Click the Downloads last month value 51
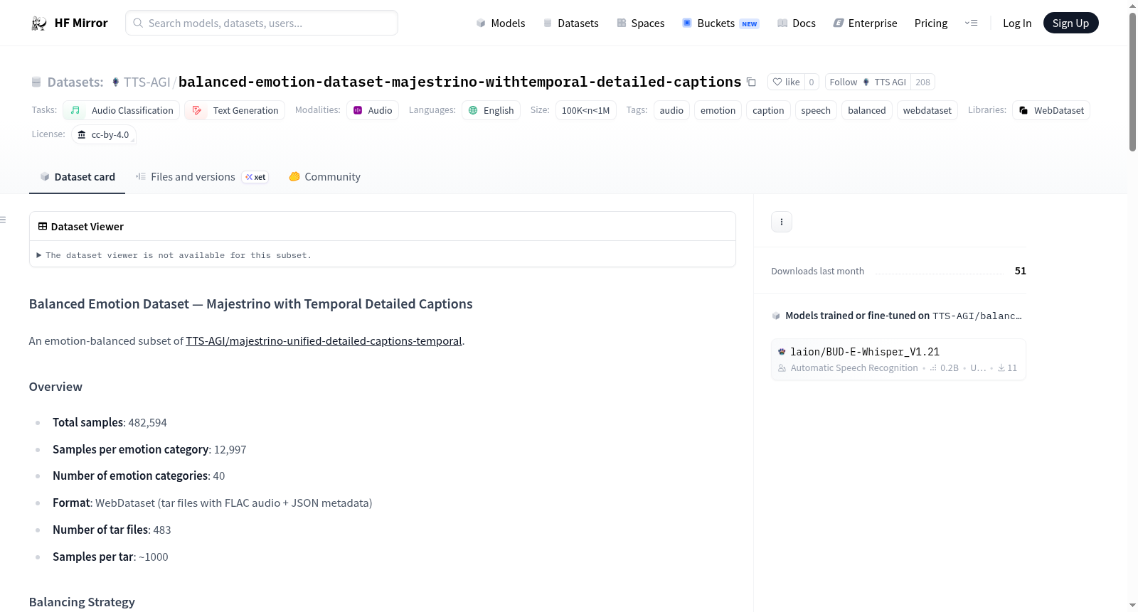1138x612 pixels. (x=1020, y=271)
